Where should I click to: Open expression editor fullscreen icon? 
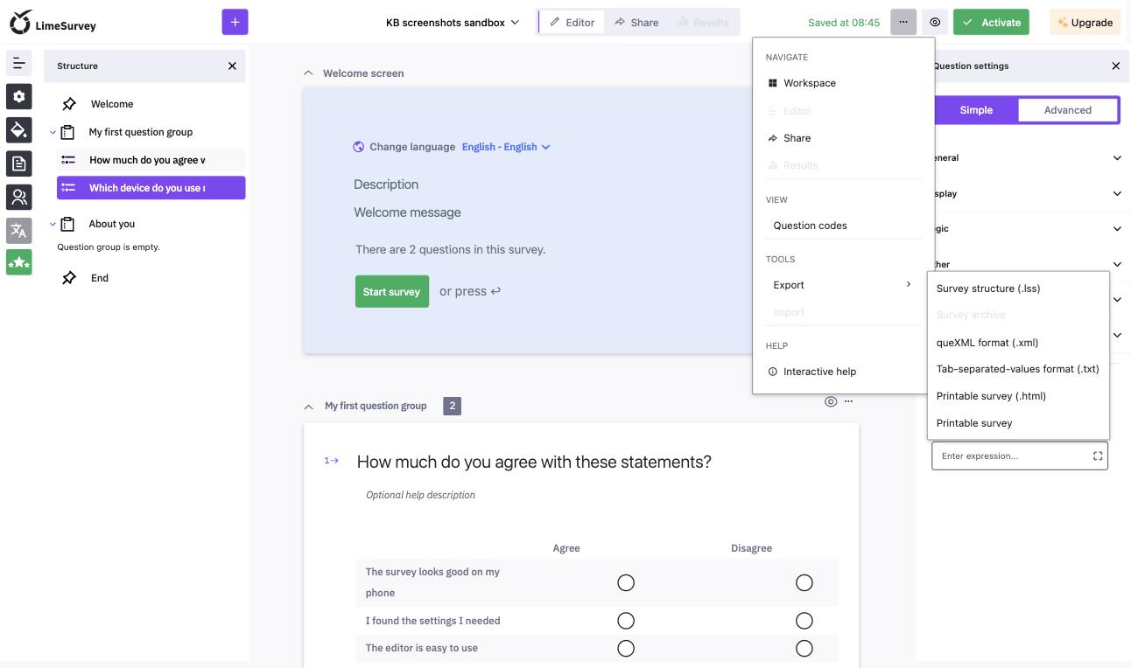click(1098, 456)
